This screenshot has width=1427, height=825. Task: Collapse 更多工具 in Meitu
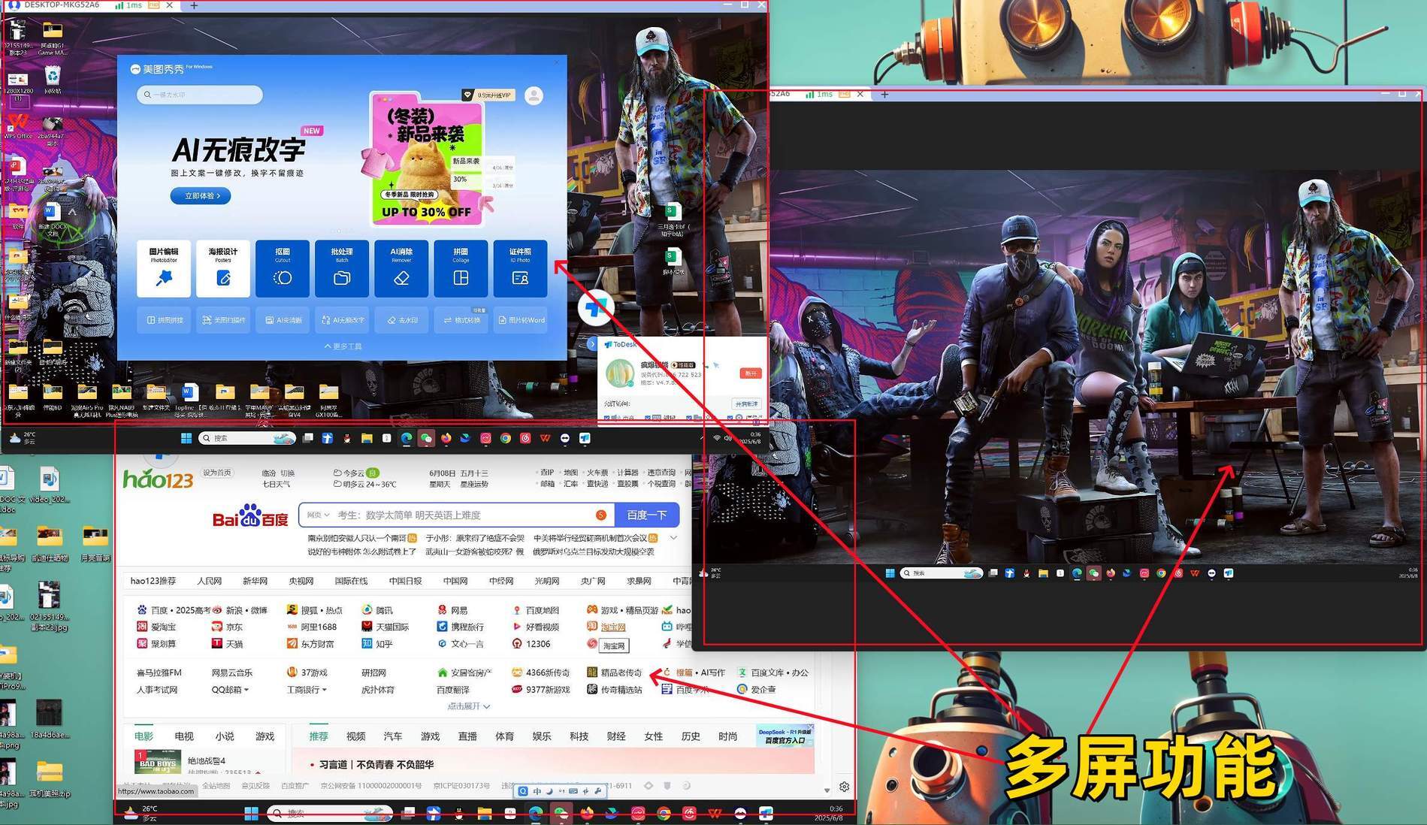pos(343,346)
